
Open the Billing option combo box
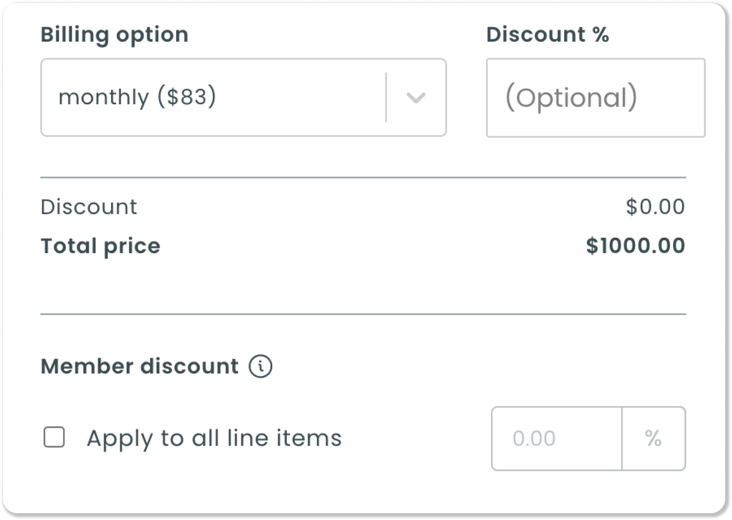(244, 97)
